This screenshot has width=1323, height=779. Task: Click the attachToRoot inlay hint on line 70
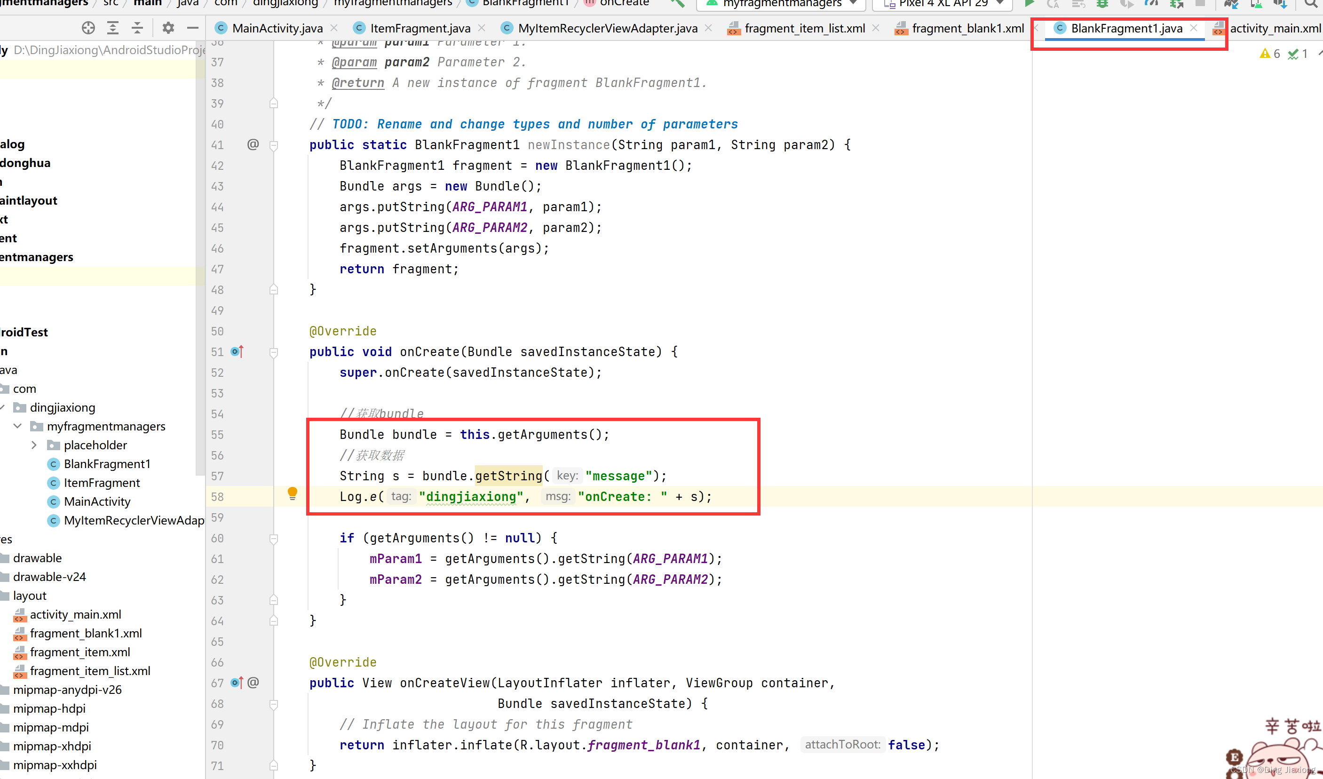843,744
